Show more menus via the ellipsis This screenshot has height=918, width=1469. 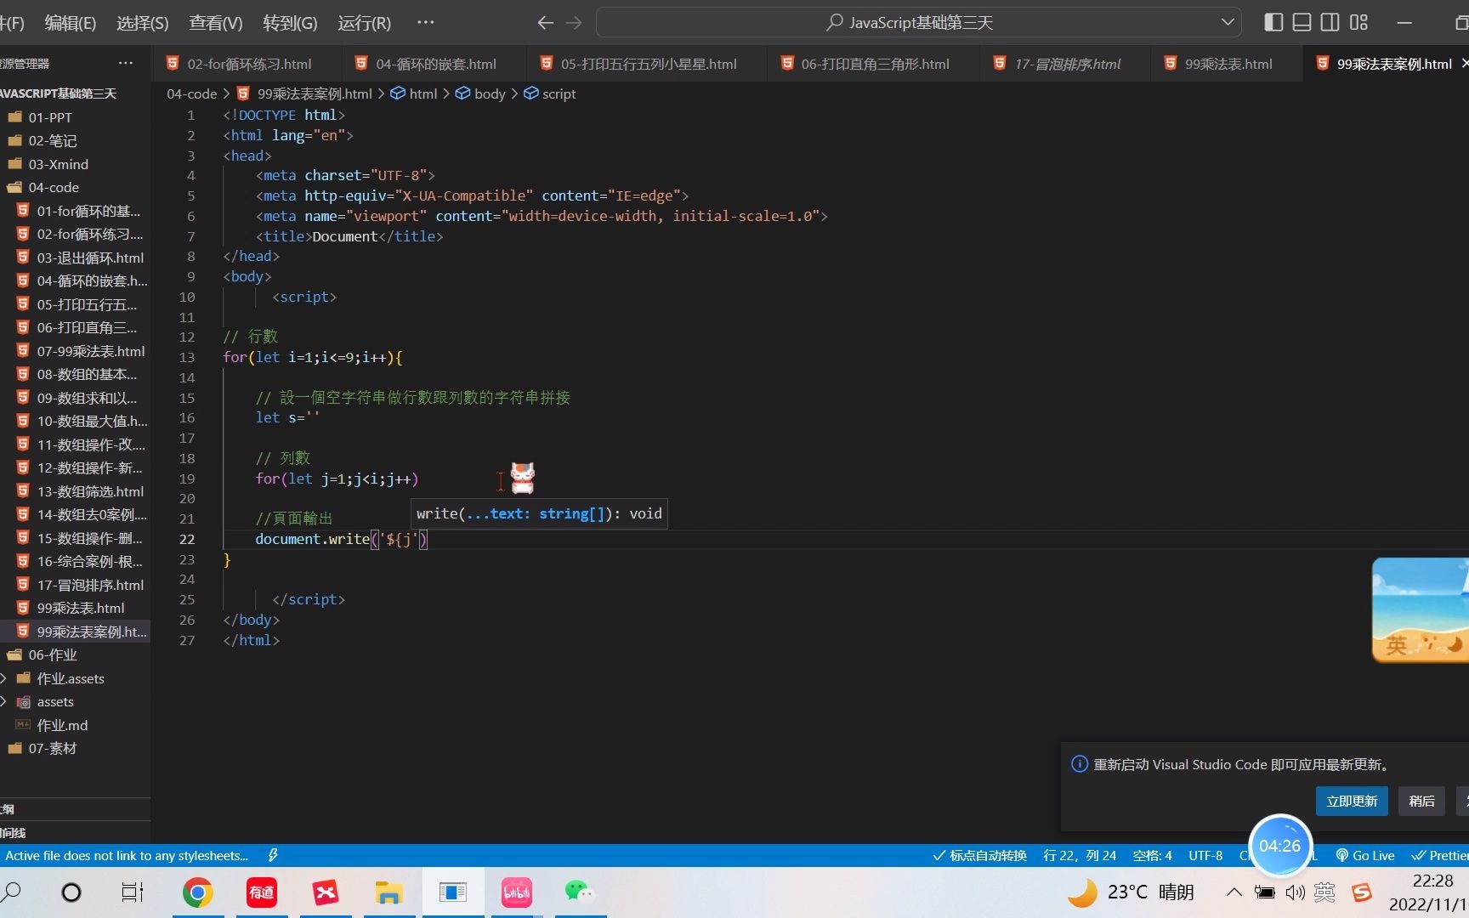coord(426,23)
